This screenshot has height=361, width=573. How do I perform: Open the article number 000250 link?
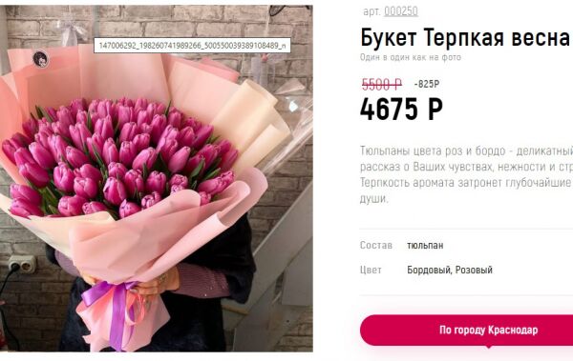400,11
